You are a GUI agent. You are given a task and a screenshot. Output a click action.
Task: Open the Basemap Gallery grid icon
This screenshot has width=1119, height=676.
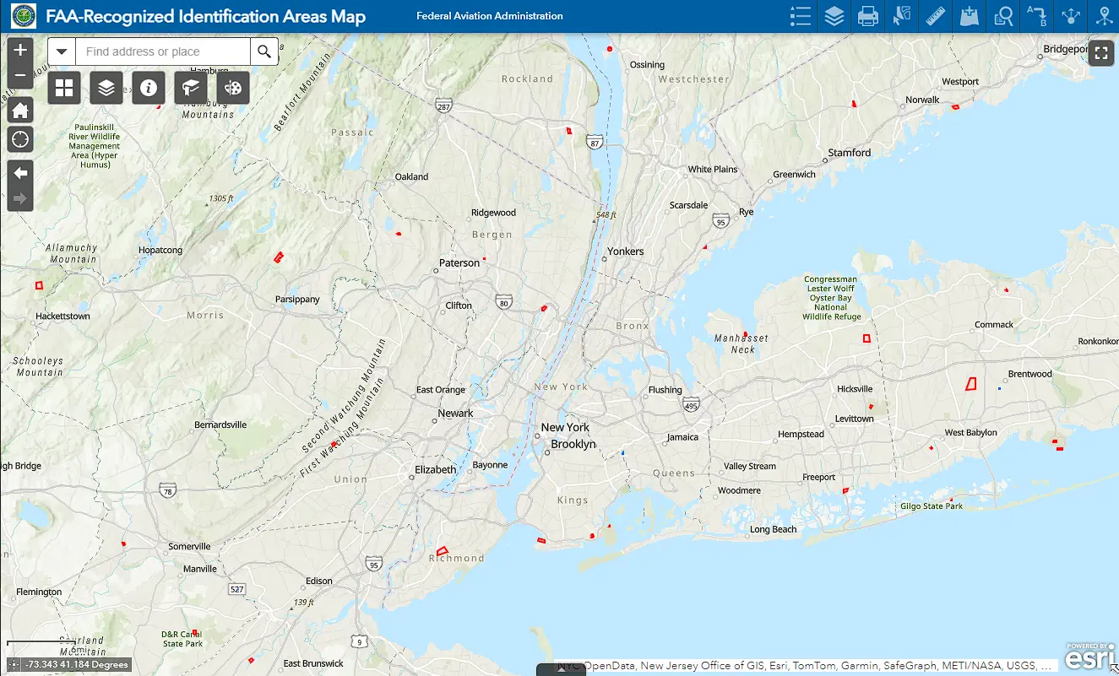(64, 88)
